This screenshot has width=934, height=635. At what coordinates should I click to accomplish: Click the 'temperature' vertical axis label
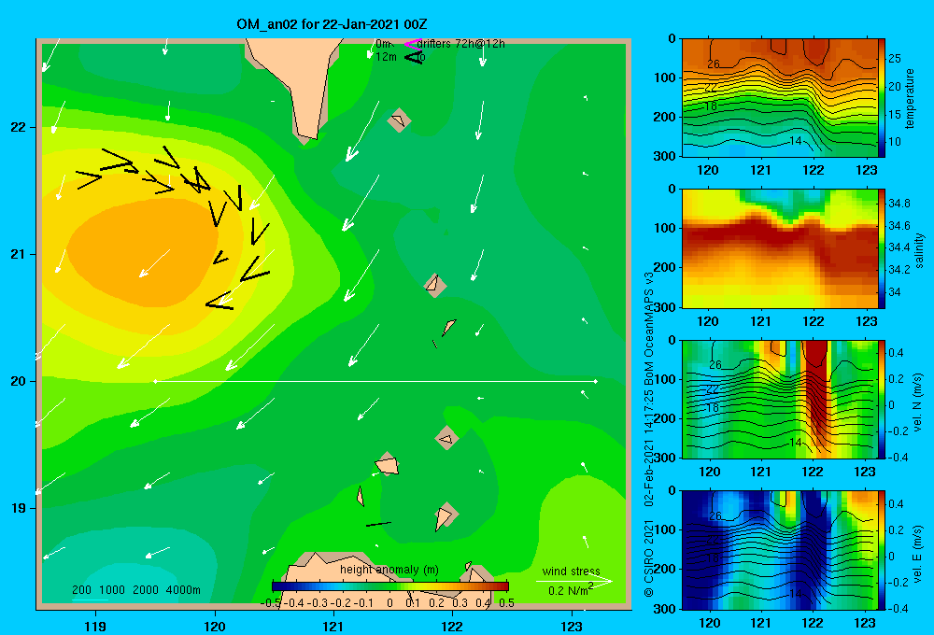pyautogui.click(x=910, y=98)
